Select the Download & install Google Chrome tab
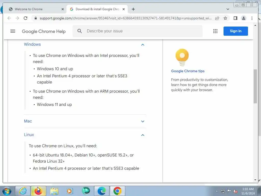This screenshot has height=196, width=261. 97,9
